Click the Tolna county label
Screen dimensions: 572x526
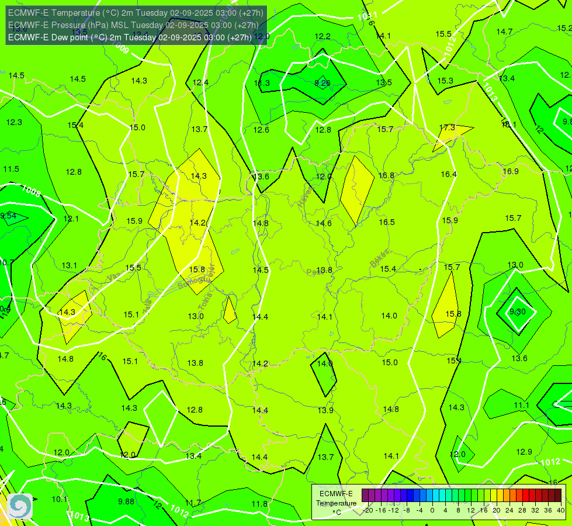[x=205, y=301]
